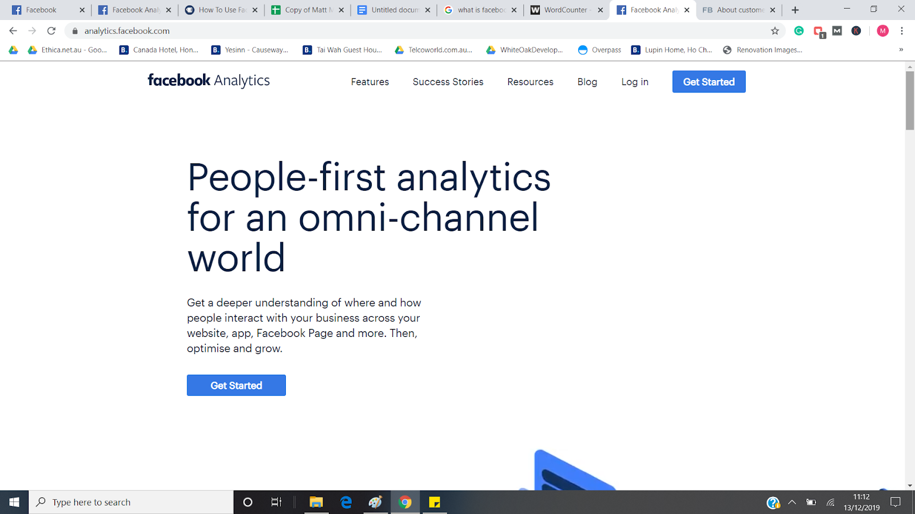Image resolution: width=915 pixels, height=514 pixels.
Task: Open the Windows Start menu
Action: 14,502
